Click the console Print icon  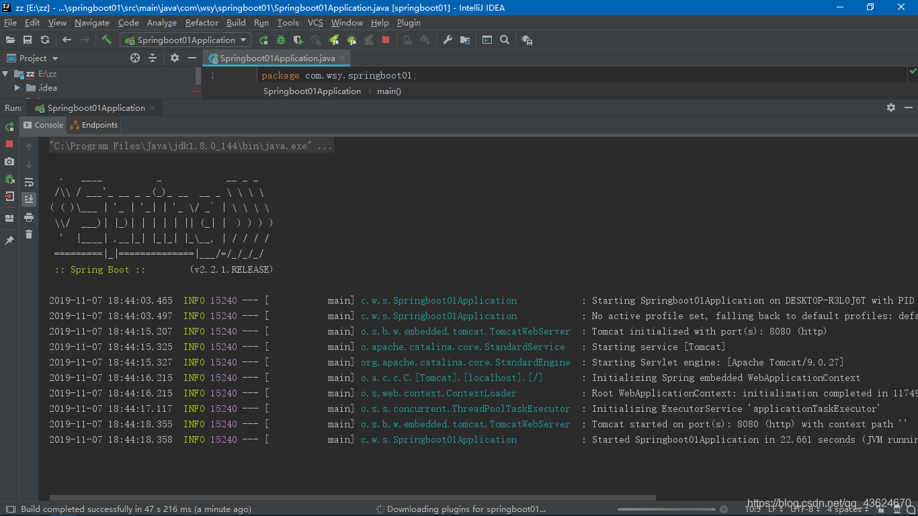click(x=29, y=217)
